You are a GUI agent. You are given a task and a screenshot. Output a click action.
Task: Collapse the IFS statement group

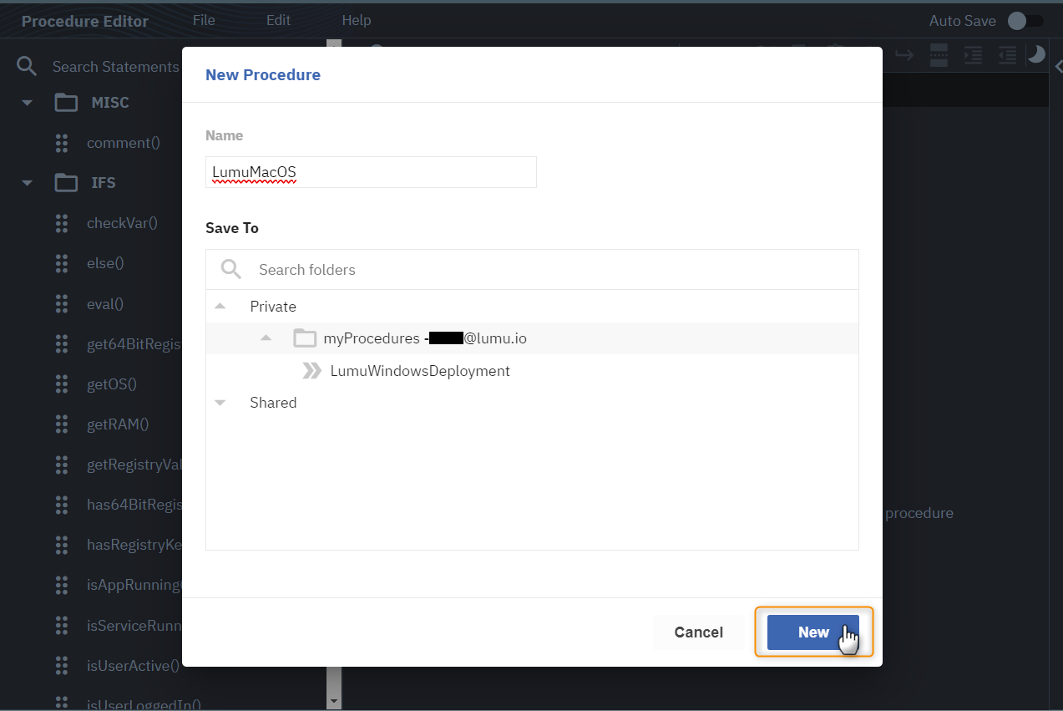(28, 183)
